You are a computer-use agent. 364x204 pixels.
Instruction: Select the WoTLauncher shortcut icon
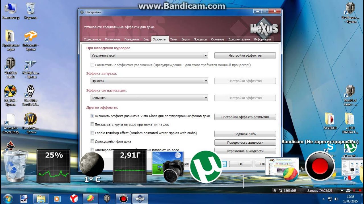[350, 13]
